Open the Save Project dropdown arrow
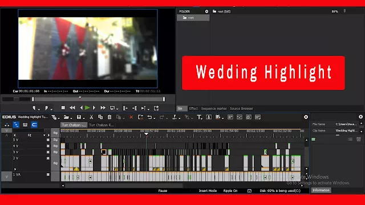365x205 pixels. tap(84, 118)
